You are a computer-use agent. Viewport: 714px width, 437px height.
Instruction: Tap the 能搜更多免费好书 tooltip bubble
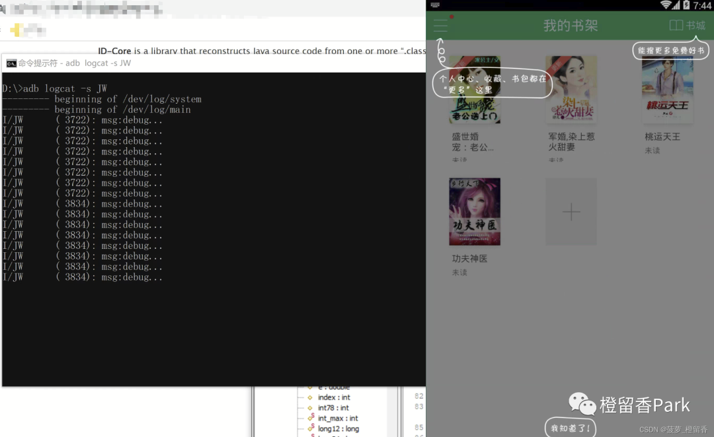pos(670,50)
